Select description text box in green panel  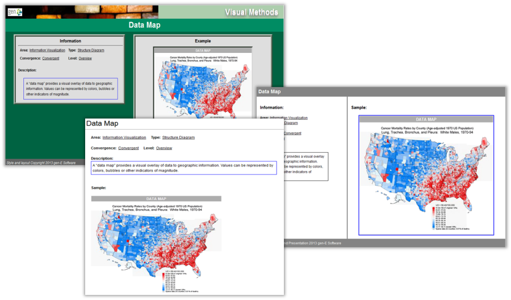tap(71, 89)
